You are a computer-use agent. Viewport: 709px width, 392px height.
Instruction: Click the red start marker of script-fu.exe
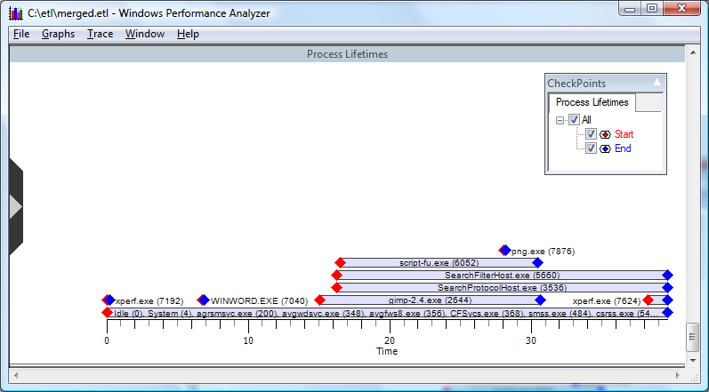coord(340,263)
